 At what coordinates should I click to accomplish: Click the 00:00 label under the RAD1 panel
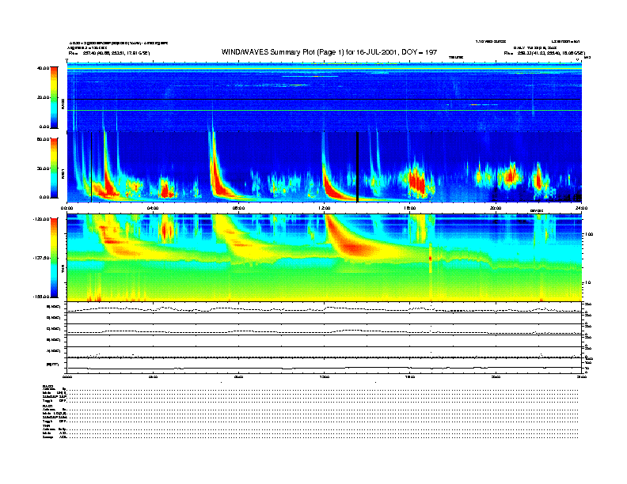pos(68,208)
